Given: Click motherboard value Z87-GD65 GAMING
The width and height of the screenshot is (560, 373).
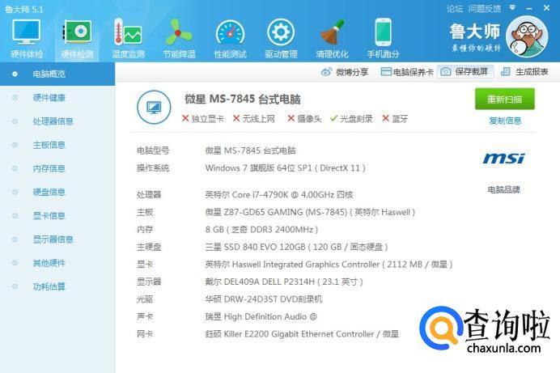Looking at the screenshot, I should tap(310, 212).
